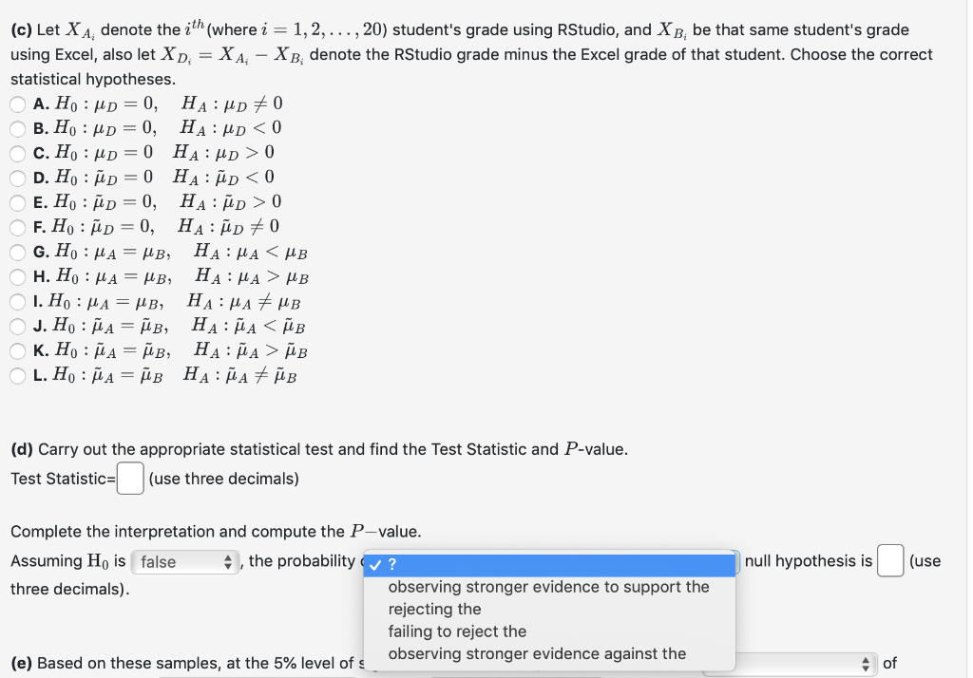
Task: Select option C radio button
Action: pyautogui.click(x=17, y=152)
